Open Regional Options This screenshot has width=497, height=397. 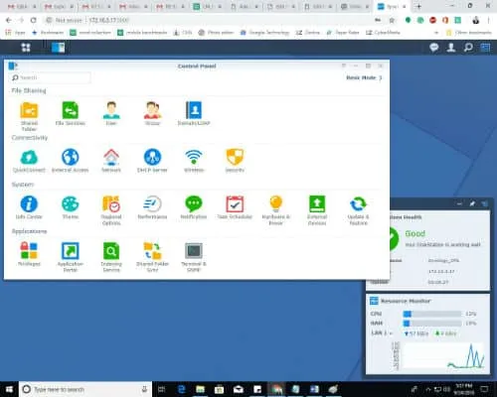click(x=111, y=210)
